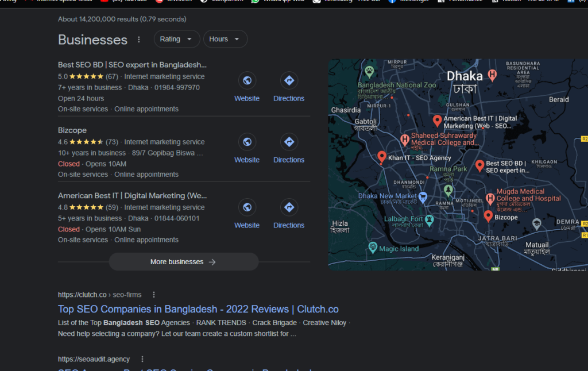The height and width of the screenshot is (371, 588).
Task: Select Khan IT - SEO Agency map pin
Action: (x=382, y=156)
